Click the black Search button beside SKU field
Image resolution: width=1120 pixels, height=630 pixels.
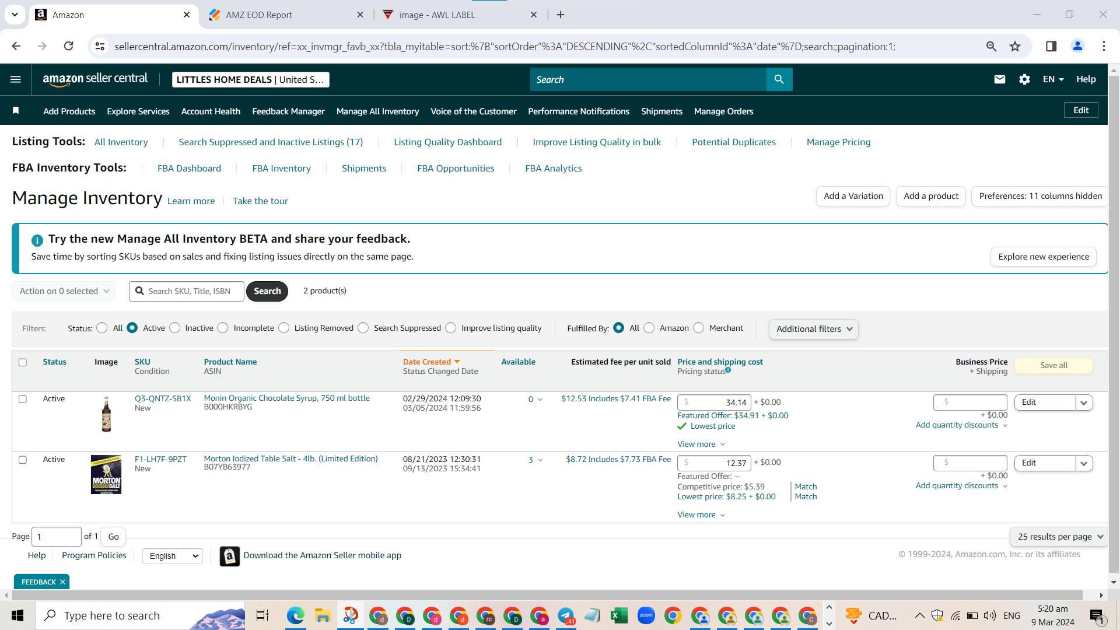tap(267, 291)
